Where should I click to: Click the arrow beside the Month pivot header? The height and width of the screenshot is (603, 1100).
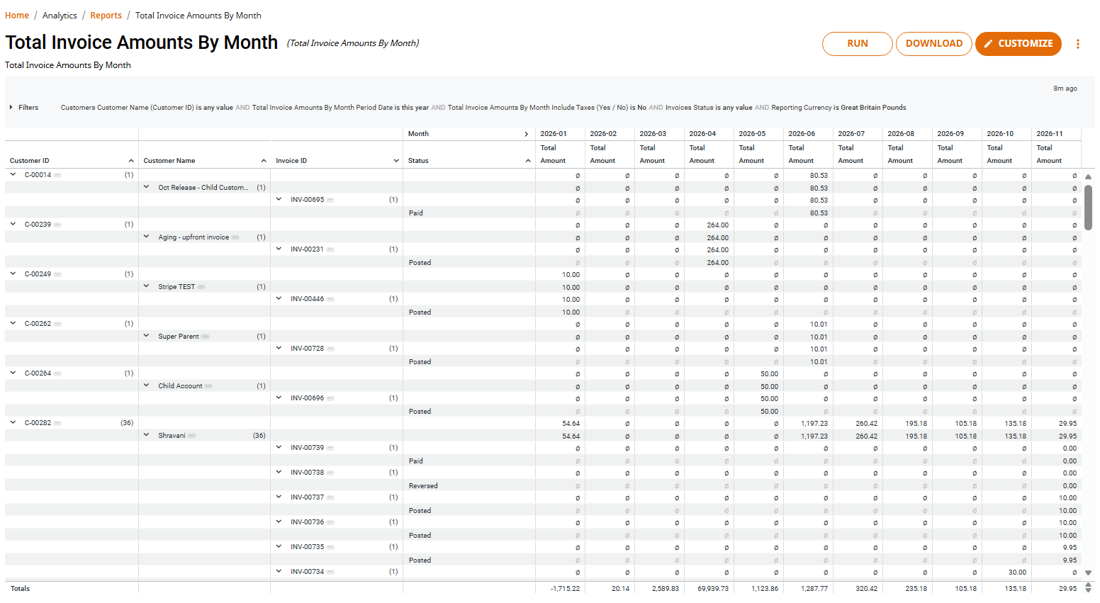point(527,134)
